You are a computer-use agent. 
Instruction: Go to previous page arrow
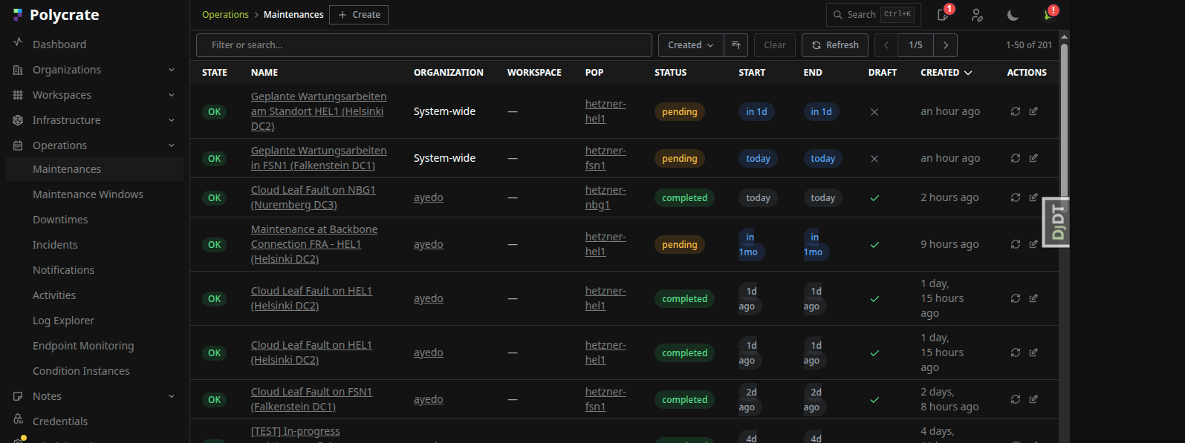tap(886, 45)
